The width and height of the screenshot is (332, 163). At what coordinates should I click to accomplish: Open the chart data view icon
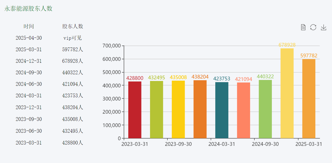coord(303,27)
